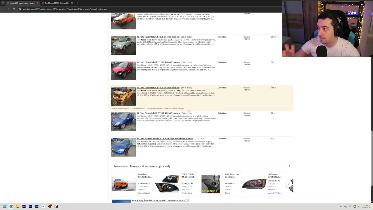Click 'Smazat/Upravit/Topovat' link
The width and height of the screenshot is (373, 210).
pos(174,108)
